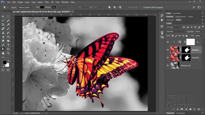Toggle Quick Mask mode
This screenshot has height=115, width=205.
(3, 70)
